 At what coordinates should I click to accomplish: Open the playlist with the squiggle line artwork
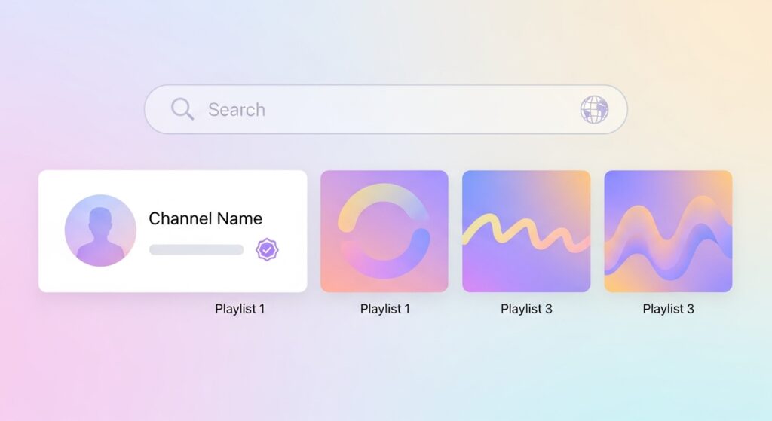(526, 231)
